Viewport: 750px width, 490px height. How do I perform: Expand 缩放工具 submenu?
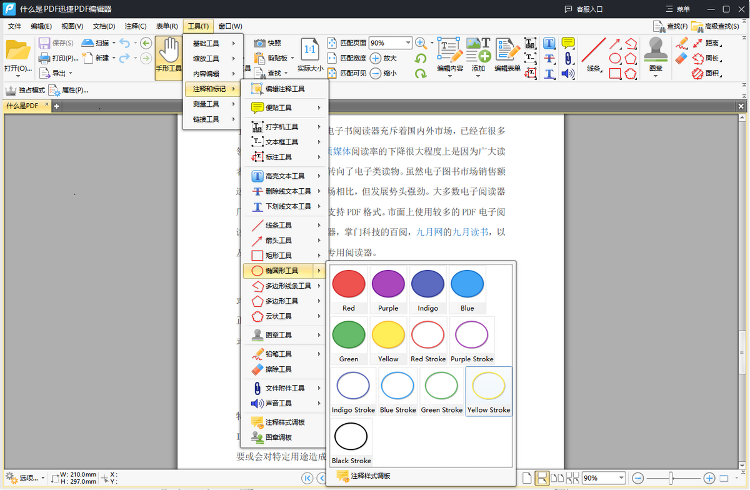pyautogui.click(x=212, y=59)
